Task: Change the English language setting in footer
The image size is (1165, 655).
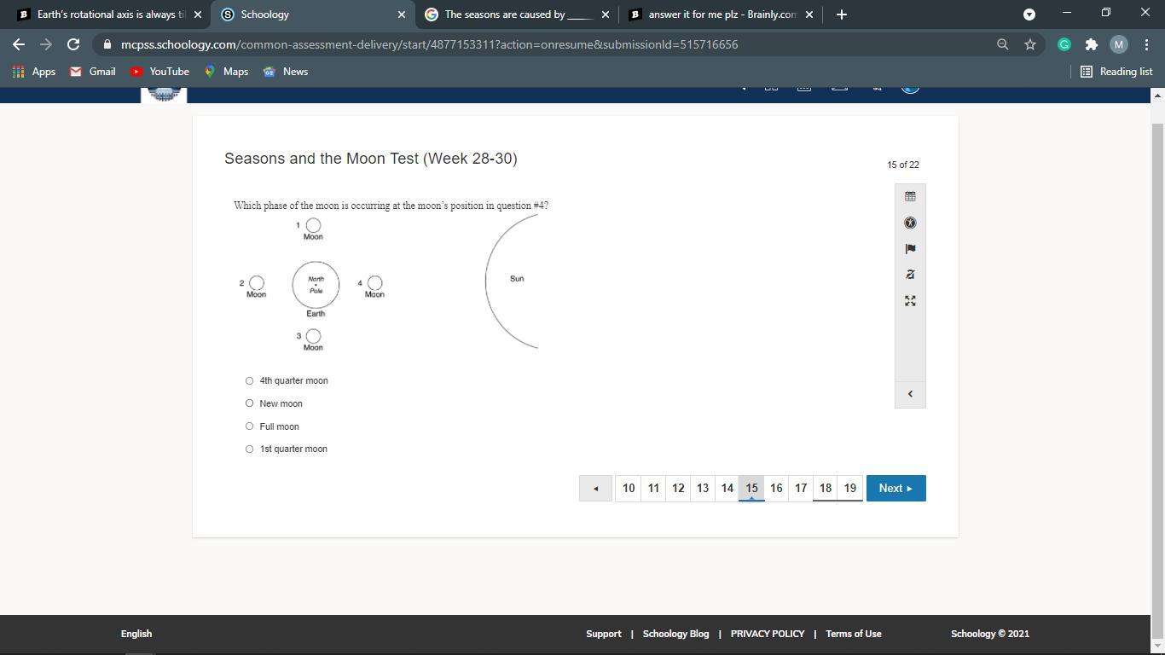Action: pyautogui.click(x=136, y=634)
